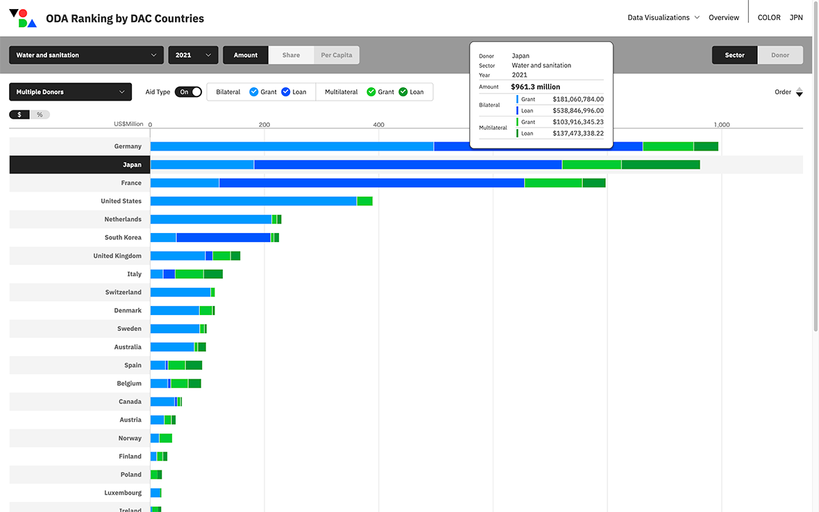Uncheck the Bilateral Grant checkbox
Viewport: 819px width, 512px height.
pos(254,92)
